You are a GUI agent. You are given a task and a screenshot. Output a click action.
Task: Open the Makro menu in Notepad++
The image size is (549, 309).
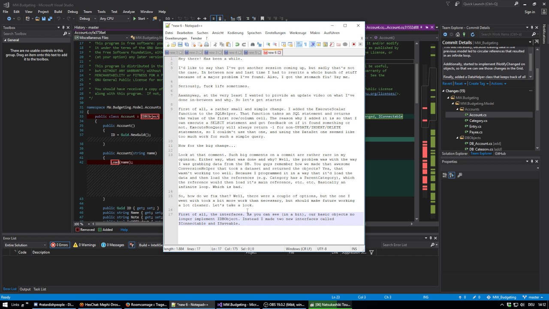315,33
